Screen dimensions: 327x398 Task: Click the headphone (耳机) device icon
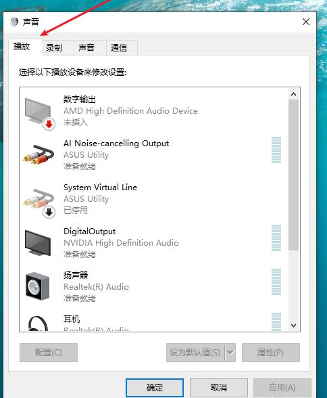pos(38,324)
